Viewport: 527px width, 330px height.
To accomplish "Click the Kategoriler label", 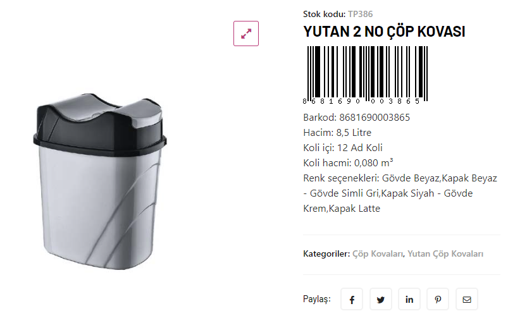I will click(326, 254).
